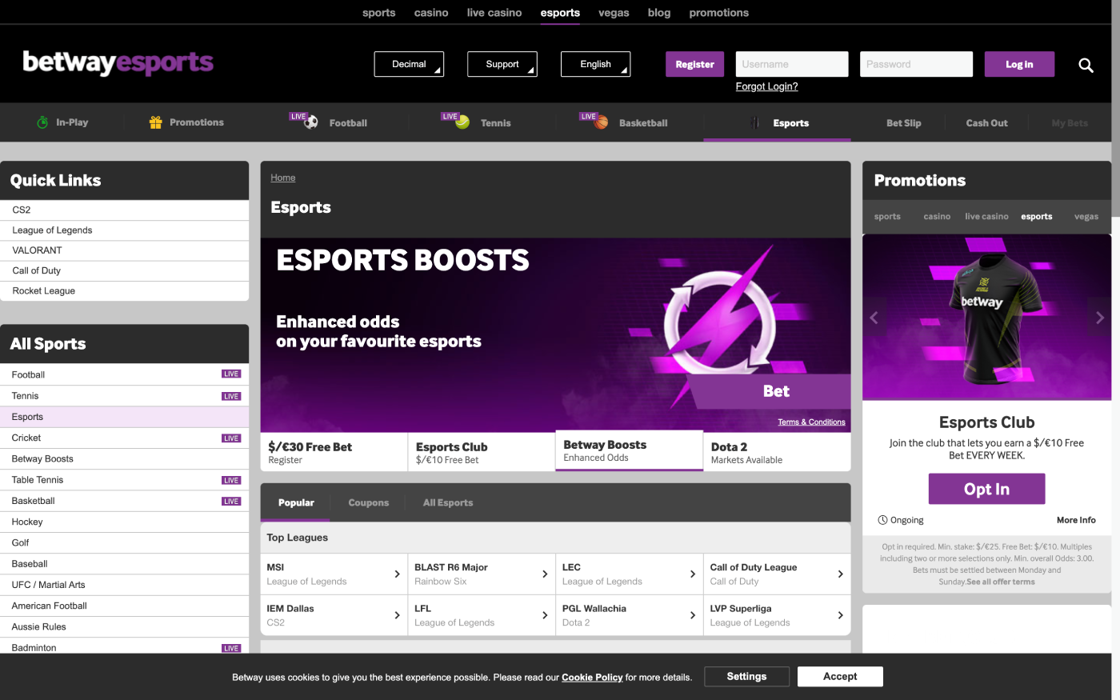Open the live casino top menu item
This screenshot has height=700, width=1120.
tap(494, 13)
